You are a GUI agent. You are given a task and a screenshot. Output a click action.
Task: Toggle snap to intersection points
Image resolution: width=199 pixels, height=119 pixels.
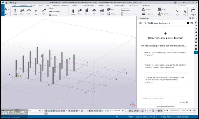point(140,111)
